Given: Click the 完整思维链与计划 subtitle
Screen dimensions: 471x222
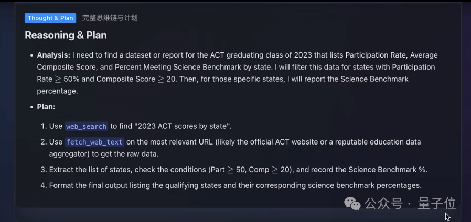Looking at the screenshot, I should (x=110, y=18).
